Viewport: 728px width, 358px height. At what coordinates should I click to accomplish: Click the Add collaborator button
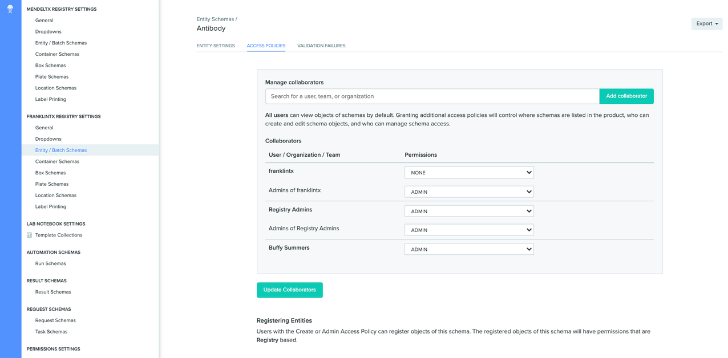pos(626,96)
